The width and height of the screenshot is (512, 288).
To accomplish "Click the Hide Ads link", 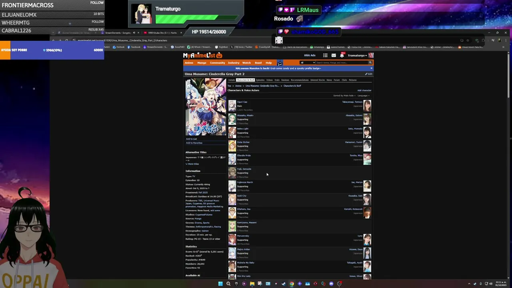I will 310,55.
